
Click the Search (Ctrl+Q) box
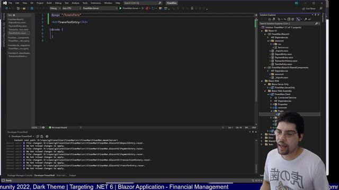click(x=142, y=3)
